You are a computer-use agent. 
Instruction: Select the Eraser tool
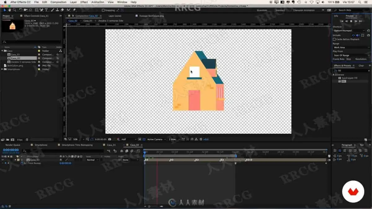[62, 10]
